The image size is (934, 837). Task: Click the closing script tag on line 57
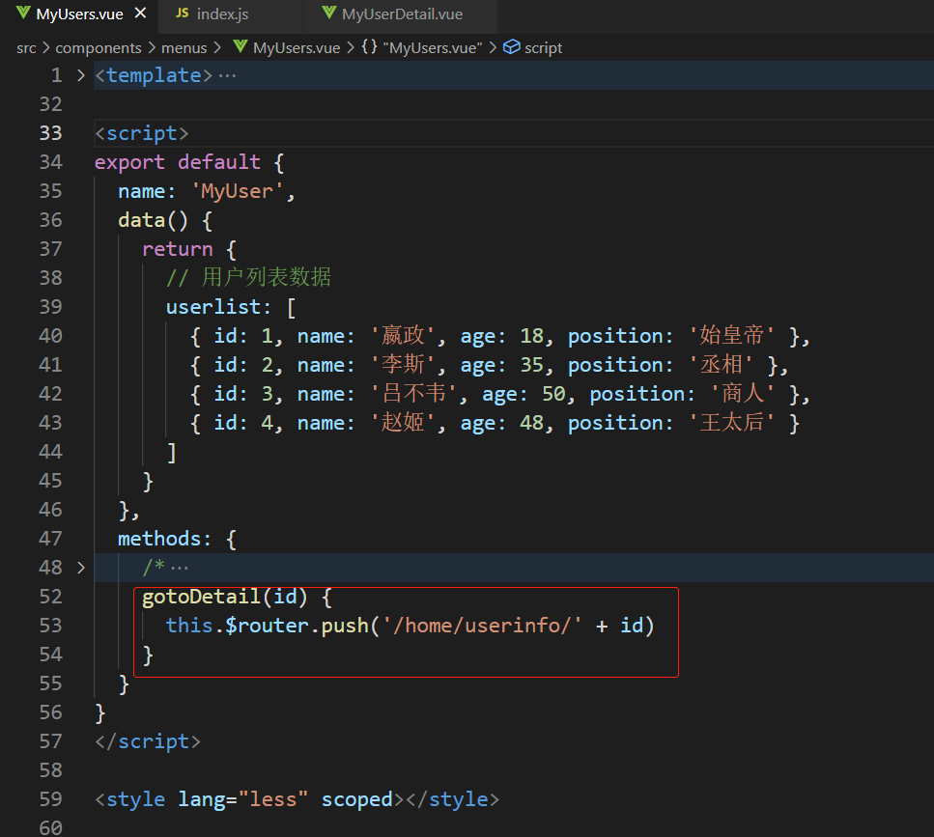[x=148, y=742]
